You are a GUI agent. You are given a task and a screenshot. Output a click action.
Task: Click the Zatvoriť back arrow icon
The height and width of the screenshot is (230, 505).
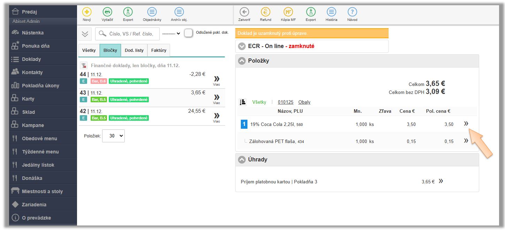tap(244, 12)
